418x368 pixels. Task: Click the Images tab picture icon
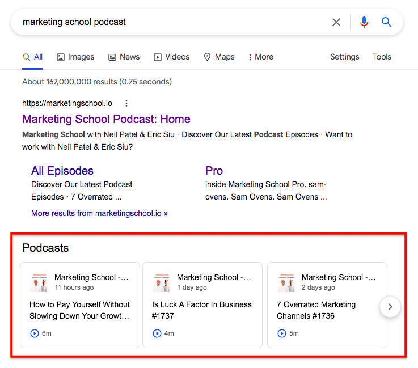click(x=61, y=57)
